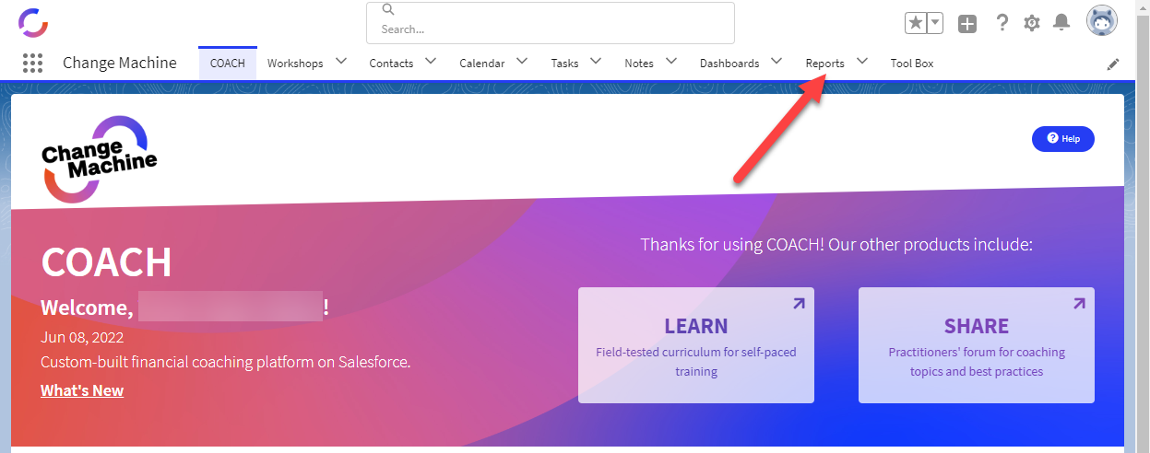Expand the Reports tab dropdown chevron

pyautogui.click(x=861, y=62)
